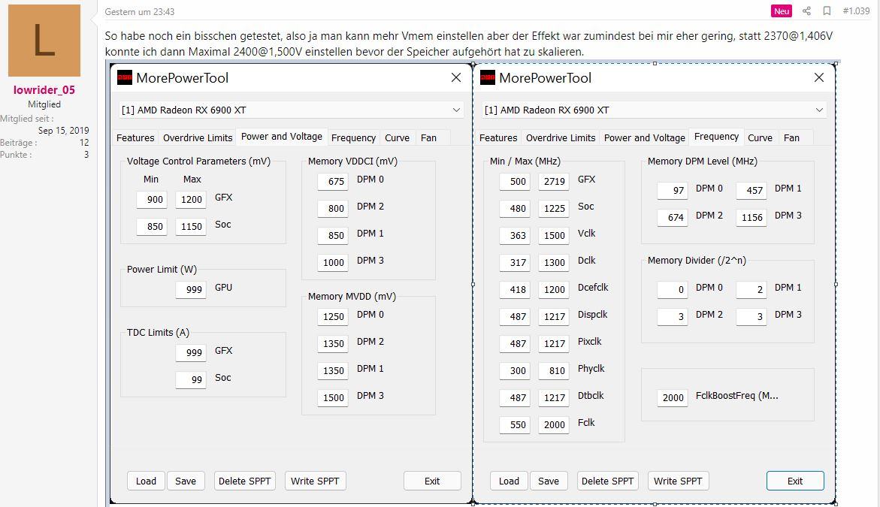Click Save button in the left window

186,481
